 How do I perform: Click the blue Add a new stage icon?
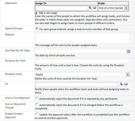tap(36, 13)
